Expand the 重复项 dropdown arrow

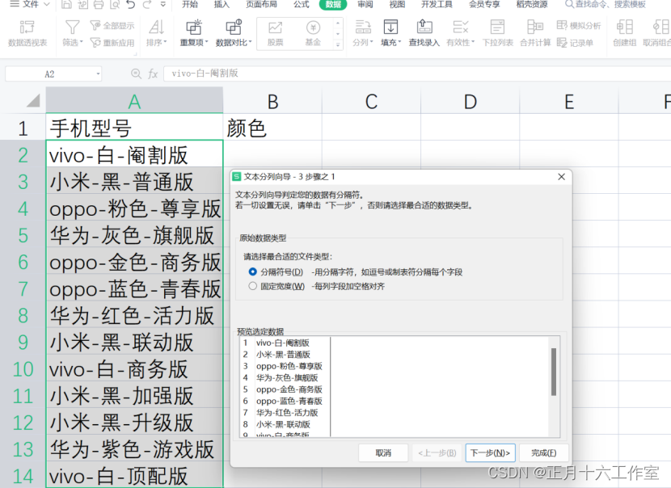click(x=206, y=42)
